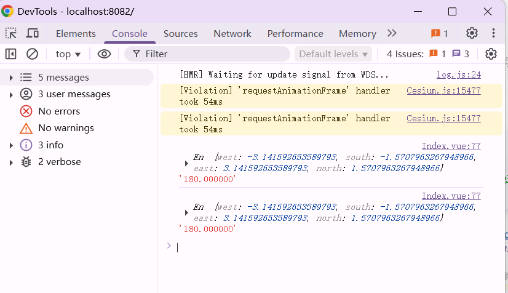The height and width of the screenshot is (293, 508).
Task: Click the blue improvement issues icon
Action: click(x=456, y=54)
